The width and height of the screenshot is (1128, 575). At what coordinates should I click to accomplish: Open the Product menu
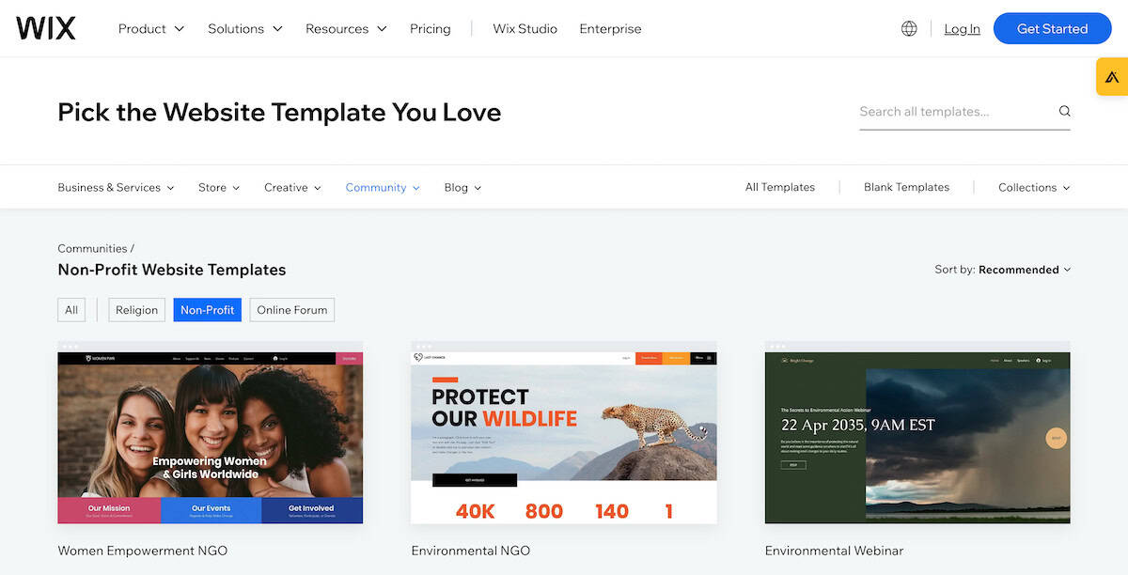coord(143,28)
